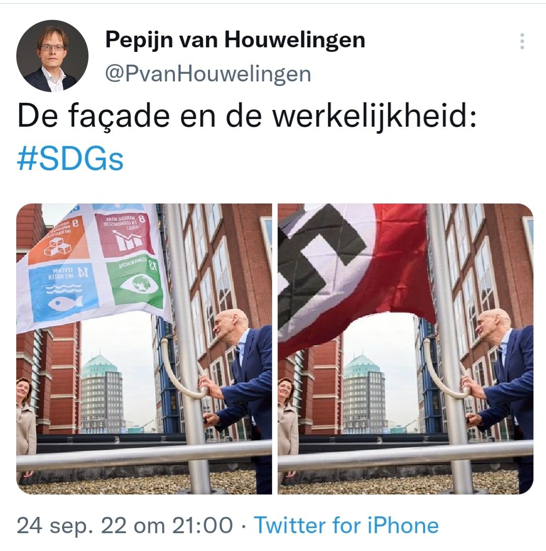Open Pepijn van Houwelingen's profile avatar
Screen dimensions: 546x551
(x=52, y=56)
